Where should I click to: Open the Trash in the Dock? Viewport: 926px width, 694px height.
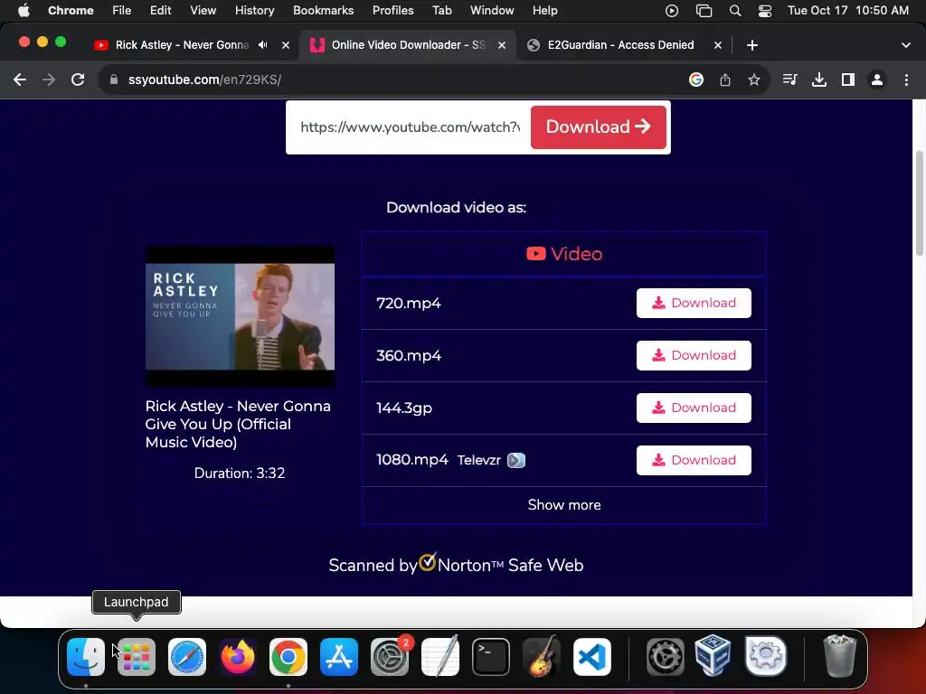(x=839, y=656)
